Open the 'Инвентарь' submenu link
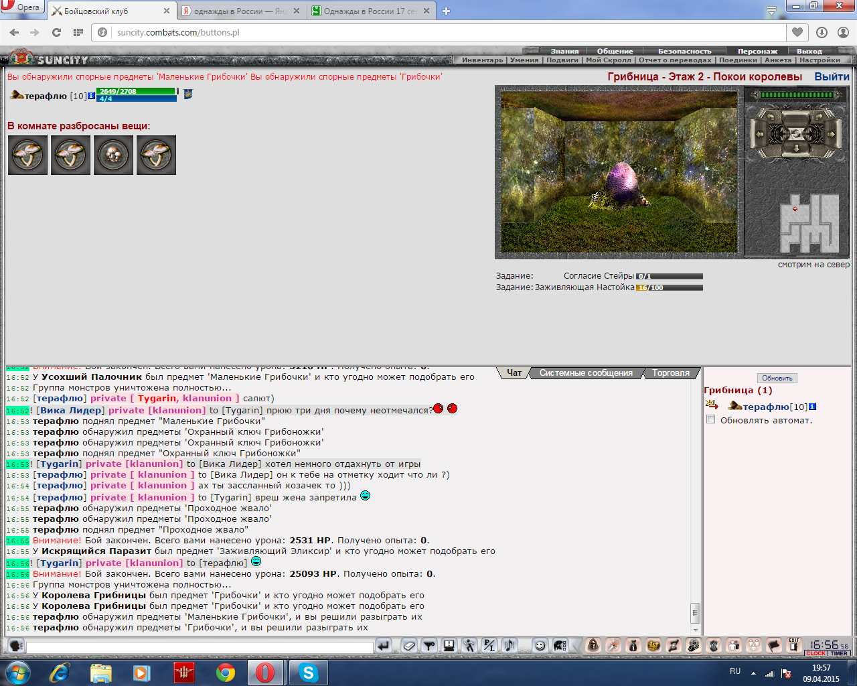 482,60
